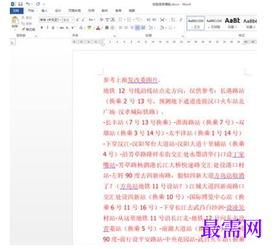The width and height of the screenshot is (274, 249).
Task: Apply paragraph shading fill color
Action: tap(162, 27)
